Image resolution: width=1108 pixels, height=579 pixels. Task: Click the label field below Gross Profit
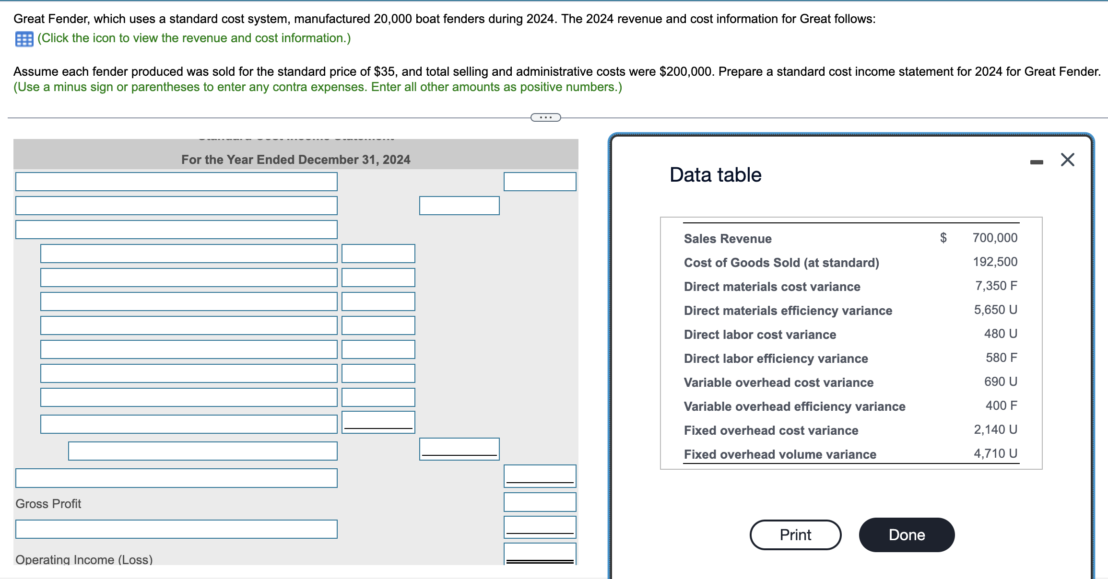[176, 529]
